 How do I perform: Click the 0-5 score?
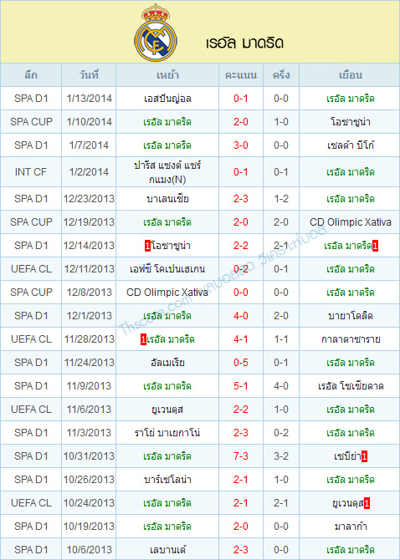[241, 363]
